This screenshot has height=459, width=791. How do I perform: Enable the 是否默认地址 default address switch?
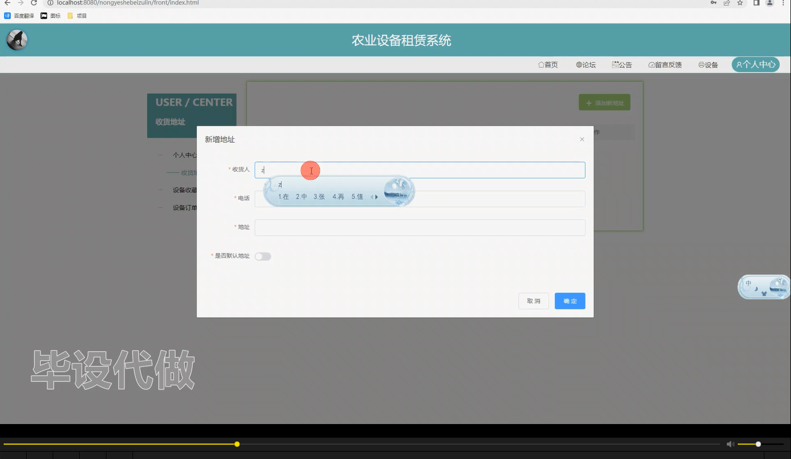click(262, 256)
